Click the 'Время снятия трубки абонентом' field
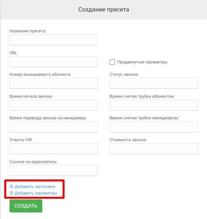 tap(154, 105)
